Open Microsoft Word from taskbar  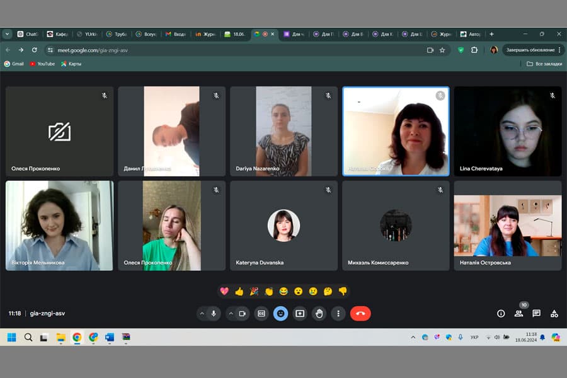pos(110,337)
